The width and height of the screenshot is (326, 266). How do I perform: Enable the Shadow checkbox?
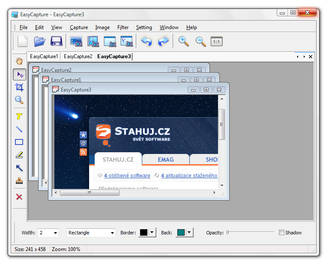[x=281, y=232]
